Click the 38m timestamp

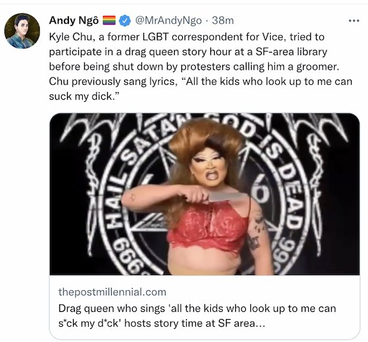[x=223, y=20]
